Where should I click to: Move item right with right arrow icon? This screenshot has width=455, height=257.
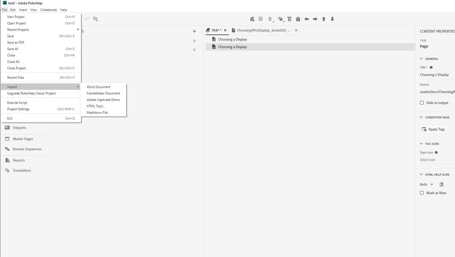pos(315,19)
